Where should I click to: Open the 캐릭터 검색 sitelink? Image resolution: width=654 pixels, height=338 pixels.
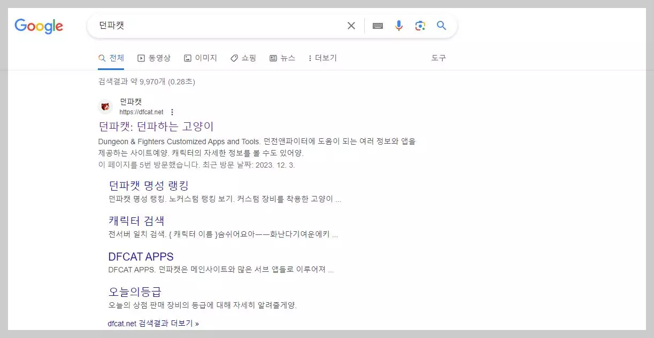[x=136, y=221]
